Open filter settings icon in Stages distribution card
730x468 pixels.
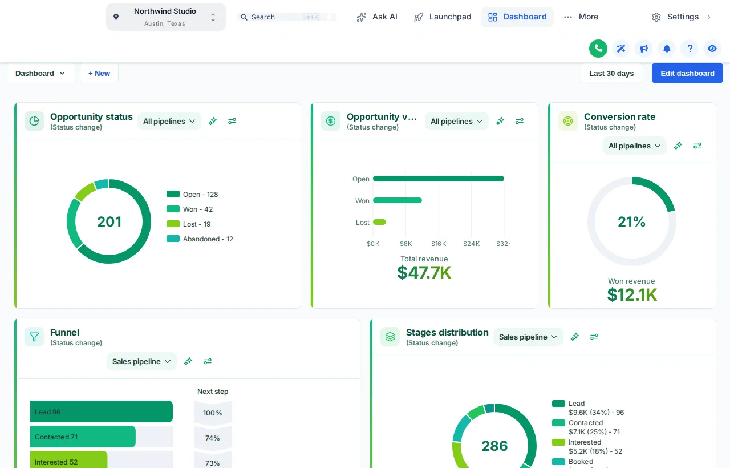(594, 337)
